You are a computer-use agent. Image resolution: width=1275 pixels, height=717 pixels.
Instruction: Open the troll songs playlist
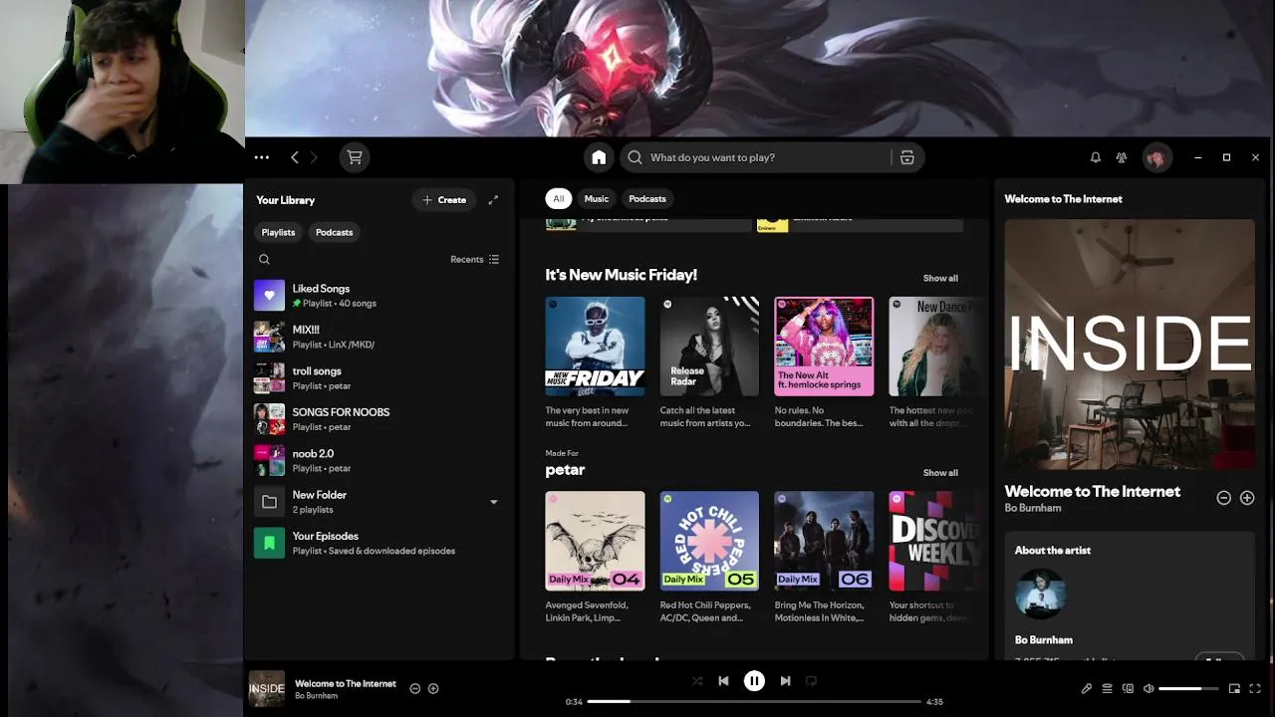[x=379, y=378]
